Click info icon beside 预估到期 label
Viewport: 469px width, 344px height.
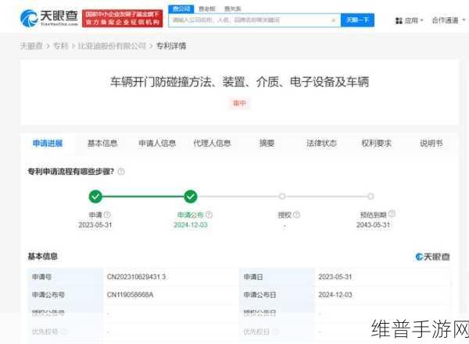(392, 214)
